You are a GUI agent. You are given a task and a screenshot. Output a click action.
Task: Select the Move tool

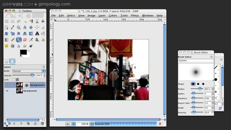point(31,27)
